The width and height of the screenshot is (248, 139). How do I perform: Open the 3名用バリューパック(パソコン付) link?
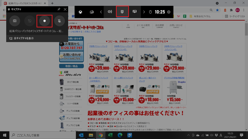tap(173, 48)
